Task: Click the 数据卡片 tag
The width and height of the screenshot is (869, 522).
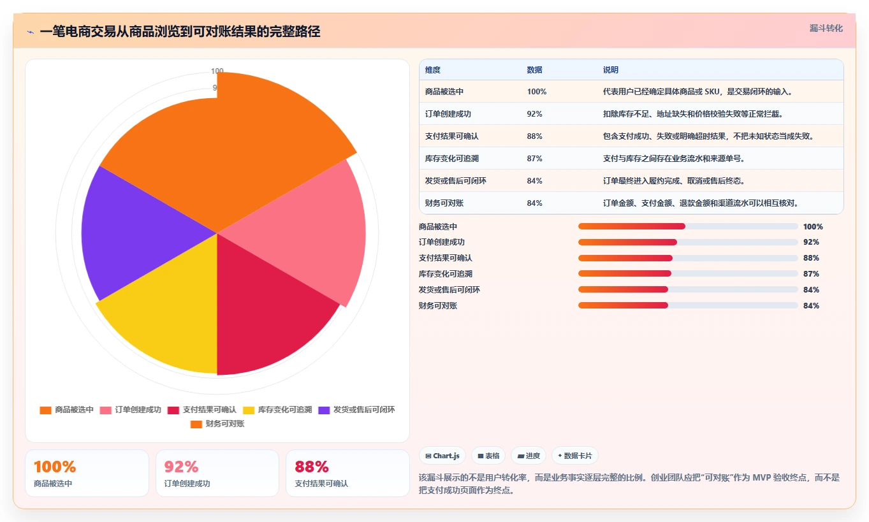Action: (x=574, y=456)
